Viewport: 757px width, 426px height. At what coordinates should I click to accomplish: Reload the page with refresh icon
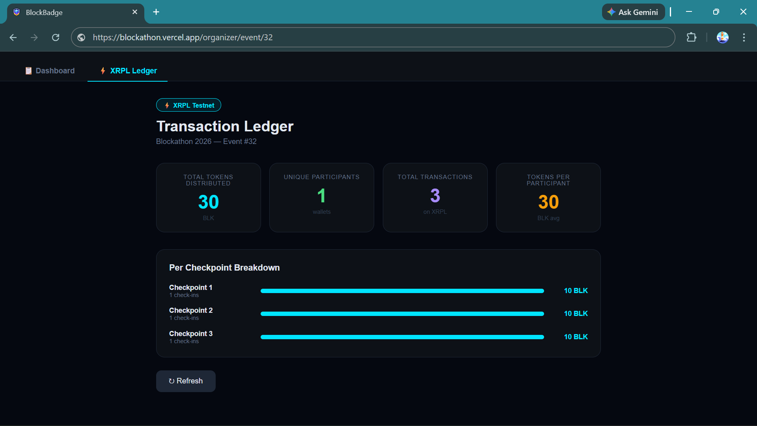pyautogui.click(x=56, y=37)
